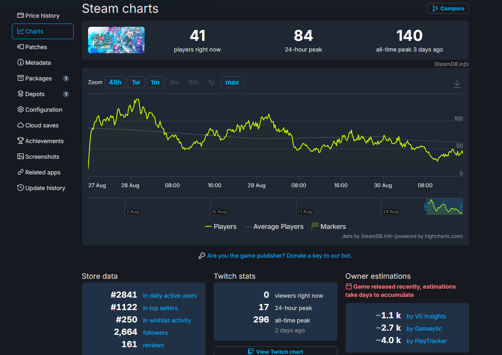
Task: Click the Depots count badge
Action: coord(66,94)
